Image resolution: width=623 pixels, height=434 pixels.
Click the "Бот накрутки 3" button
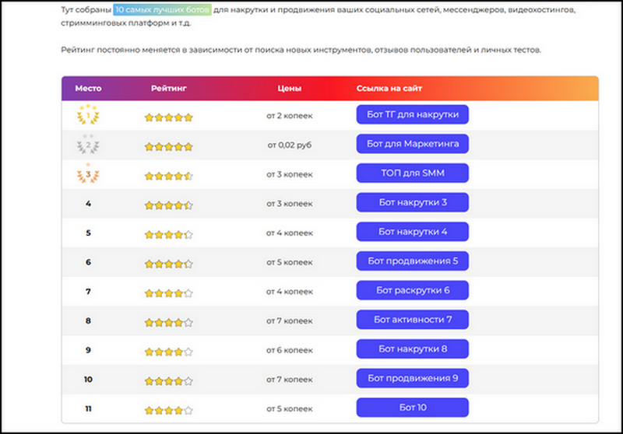pyautogui.click(x=412, y=202)
